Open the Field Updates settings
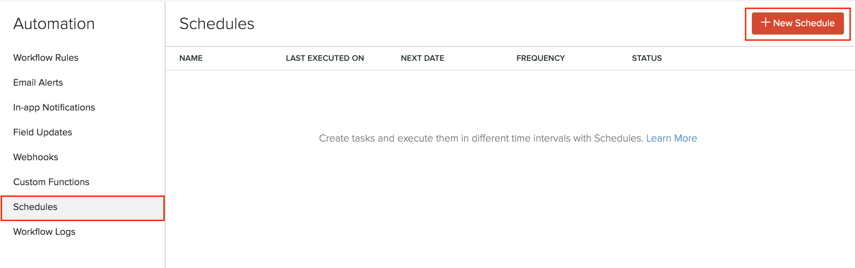Viewport: 855px width, 268px height. tap(42, 132)
